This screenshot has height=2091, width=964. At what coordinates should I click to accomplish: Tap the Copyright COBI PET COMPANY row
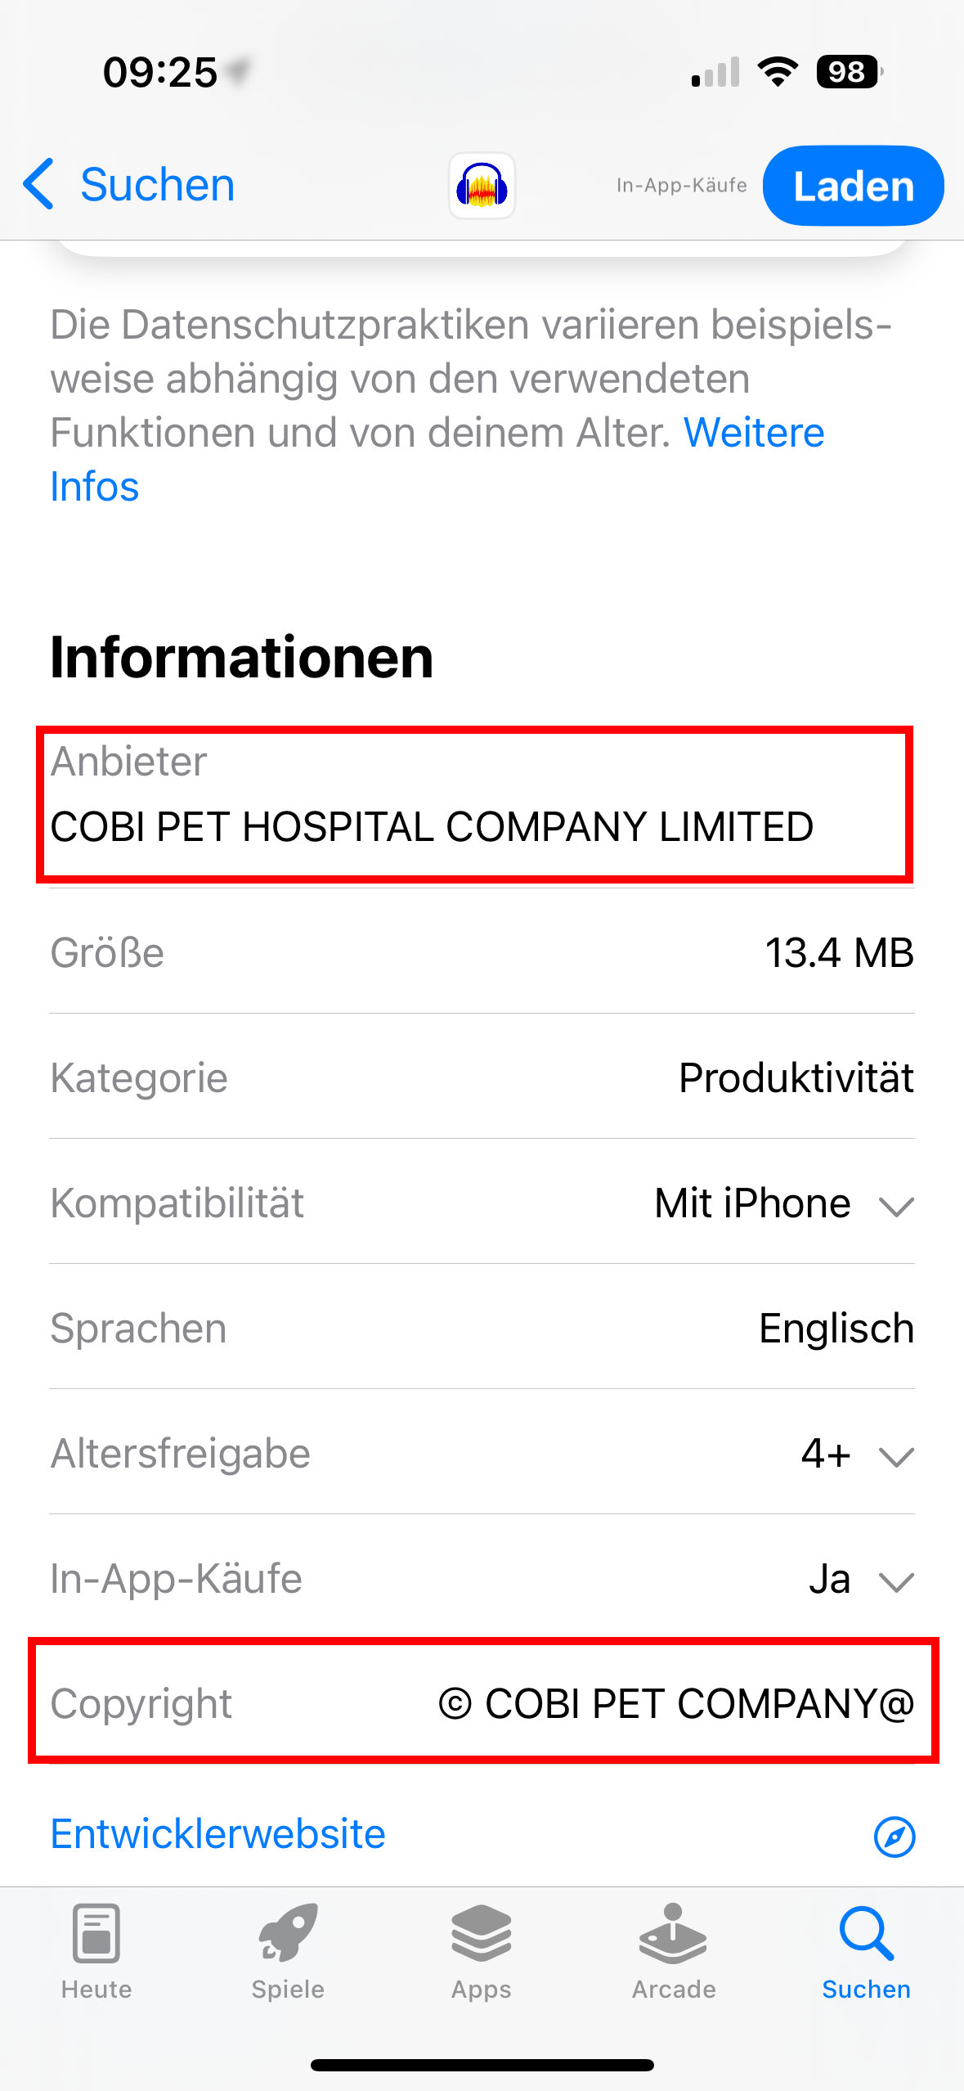click(x=482, y=1703)
